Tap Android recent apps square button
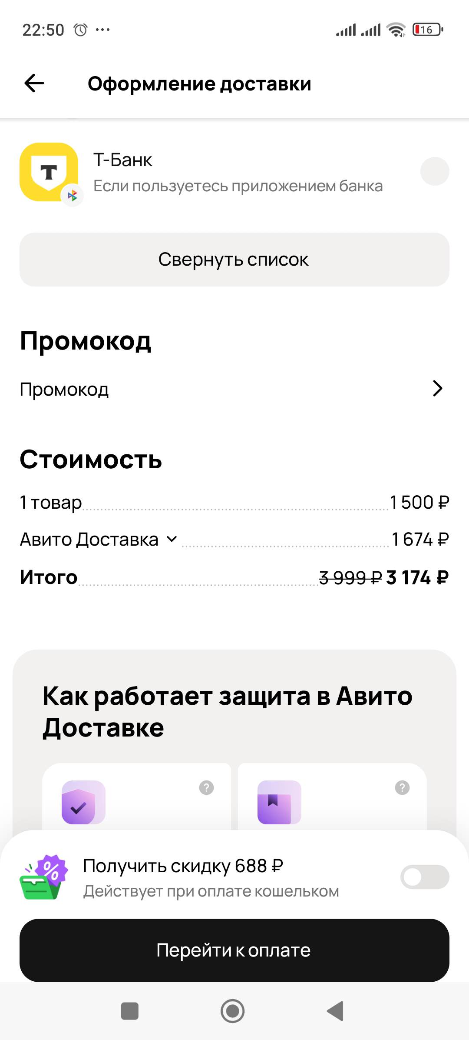The height and width of the screenshot is (1040, 469). click(129, 1011)
